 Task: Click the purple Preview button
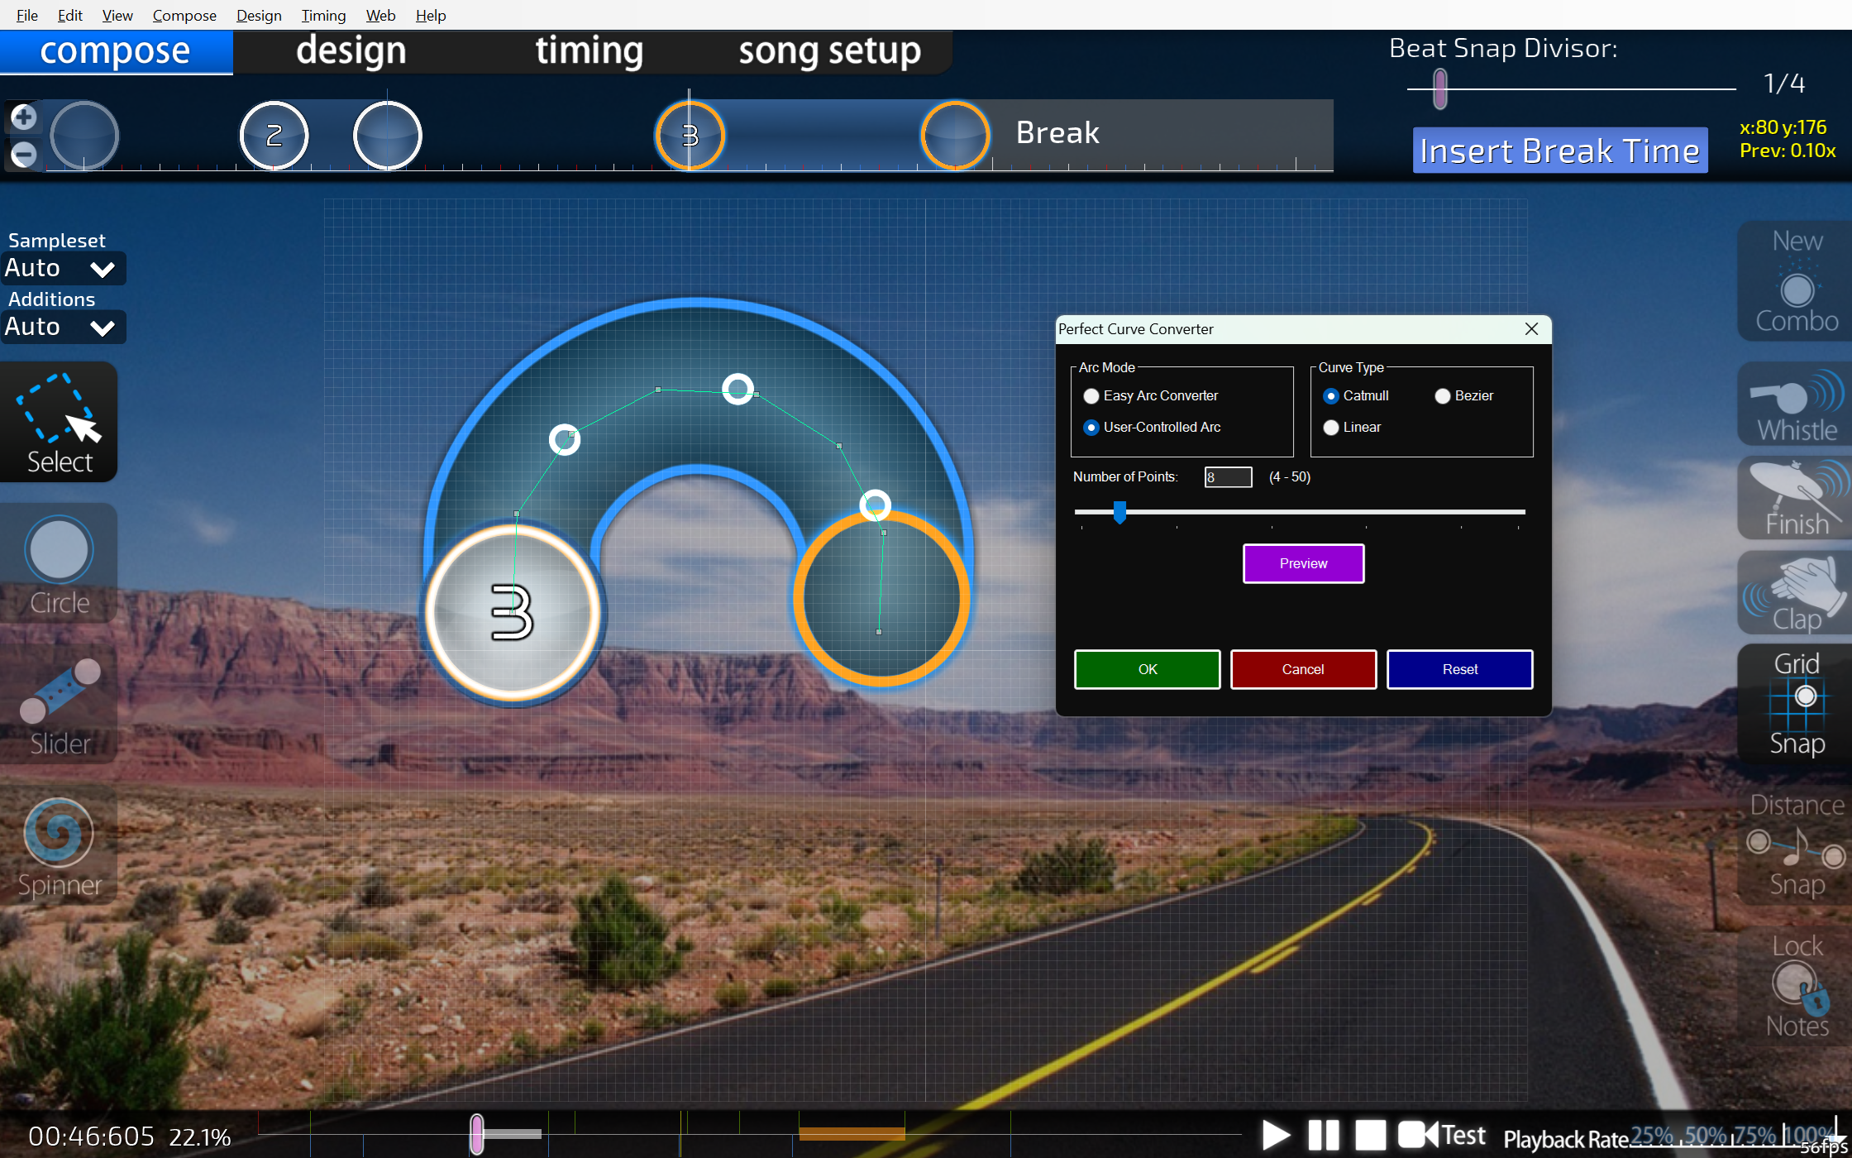1303,563
